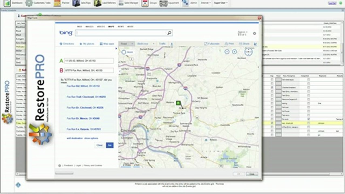Click the Clear button for directions

100,145
